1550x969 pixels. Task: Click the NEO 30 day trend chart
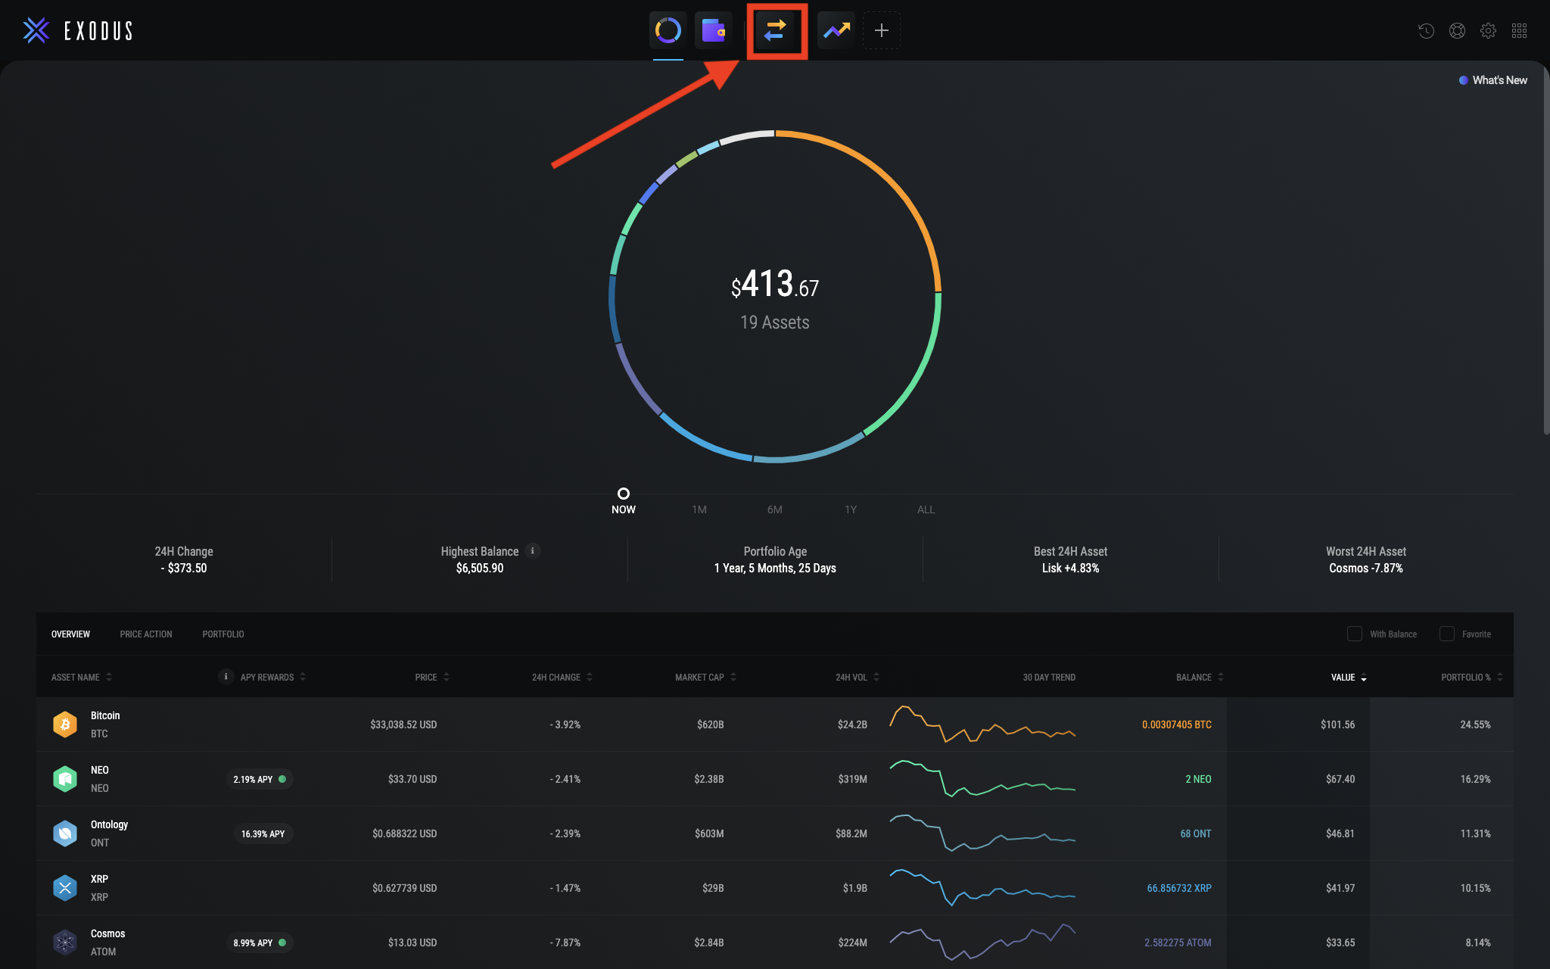point(982,779)
